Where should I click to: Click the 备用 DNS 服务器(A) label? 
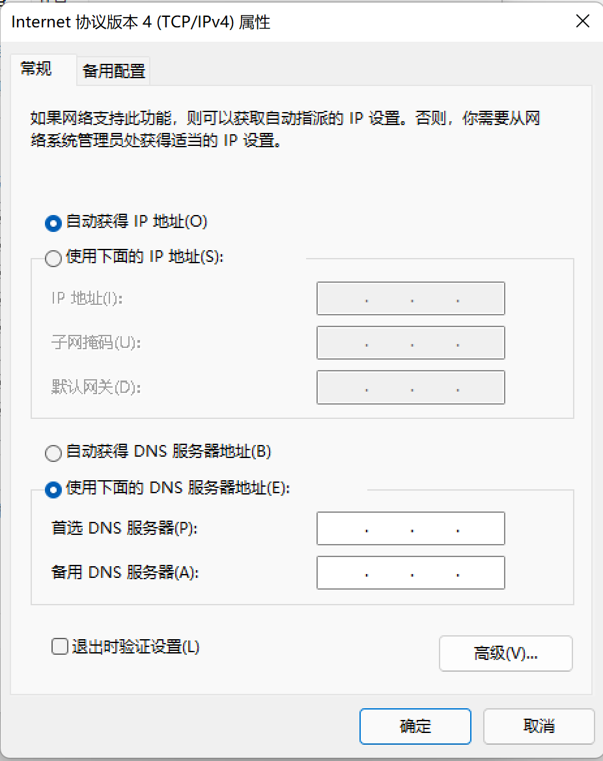pos(125,572)
